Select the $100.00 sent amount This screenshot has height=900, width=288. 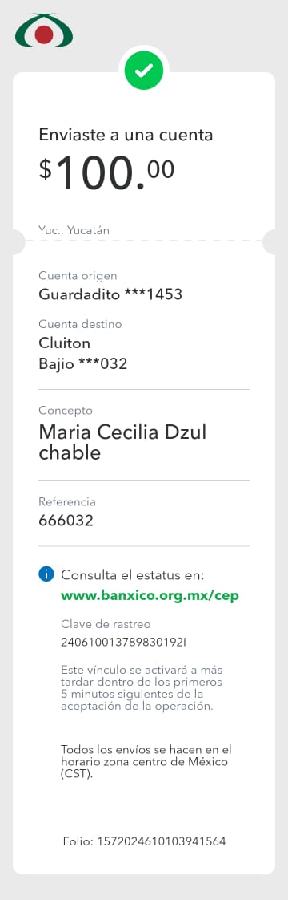106,172
